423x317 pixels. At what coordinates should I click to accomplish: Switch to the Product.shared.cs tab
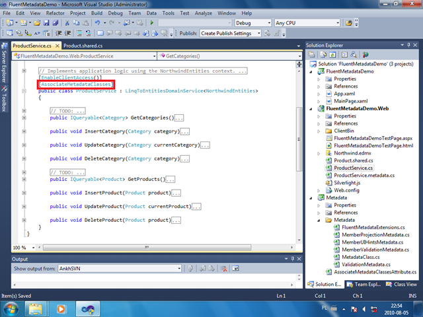pos(83,46)
